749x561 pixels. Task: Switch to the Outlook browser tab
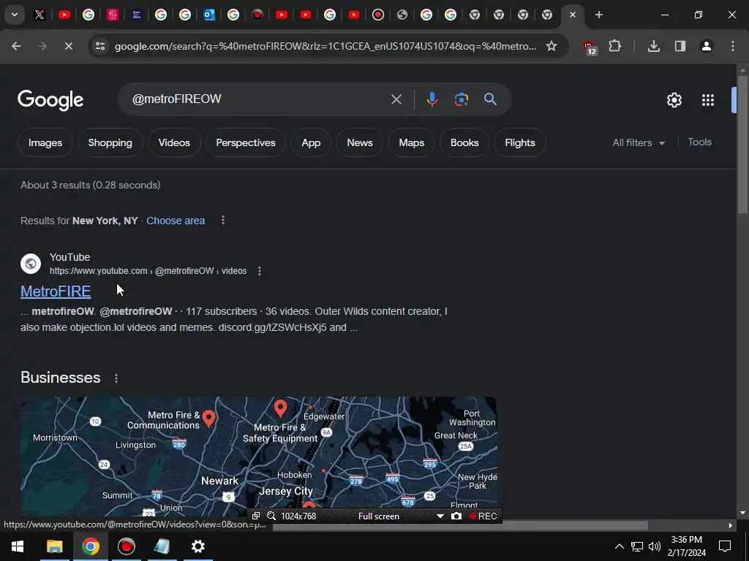[208, 15]
